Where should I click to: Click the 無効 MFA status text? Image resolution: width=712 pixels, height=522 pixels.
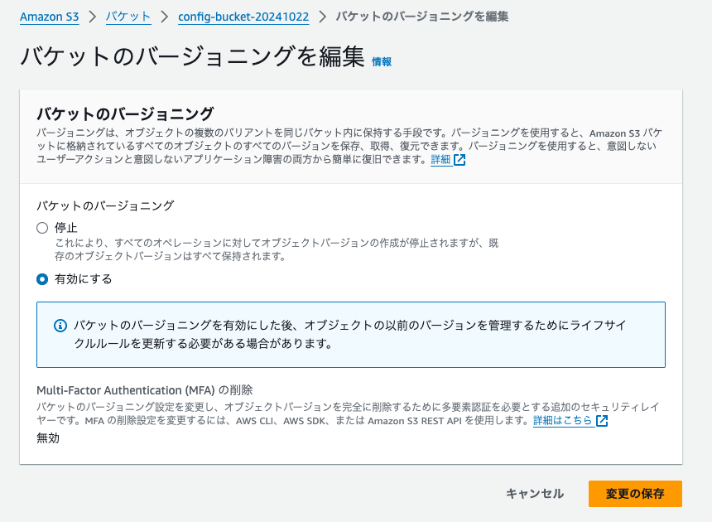click(48, 438)
